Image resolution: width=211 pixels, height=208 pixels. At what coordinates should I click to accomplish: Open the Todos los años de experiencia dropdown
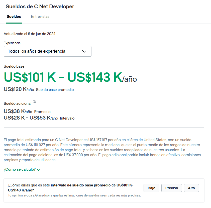pos(48,51)
